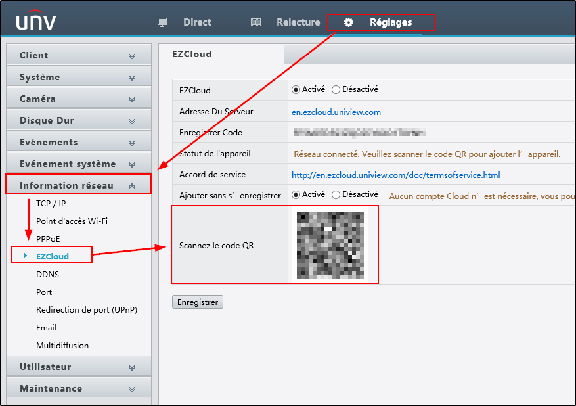The height and width of the screenshot is (406, 576).
Task: Open the Utilisateur menu section
Action: point(79,367)
